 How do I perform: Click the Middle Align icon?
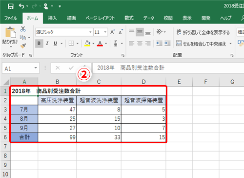point(140,32)
